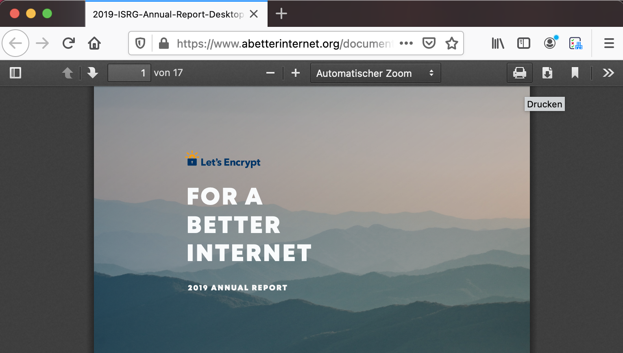Zoom out with the minus button
Viewport: 623px width, 353px height.
point(270,73)
